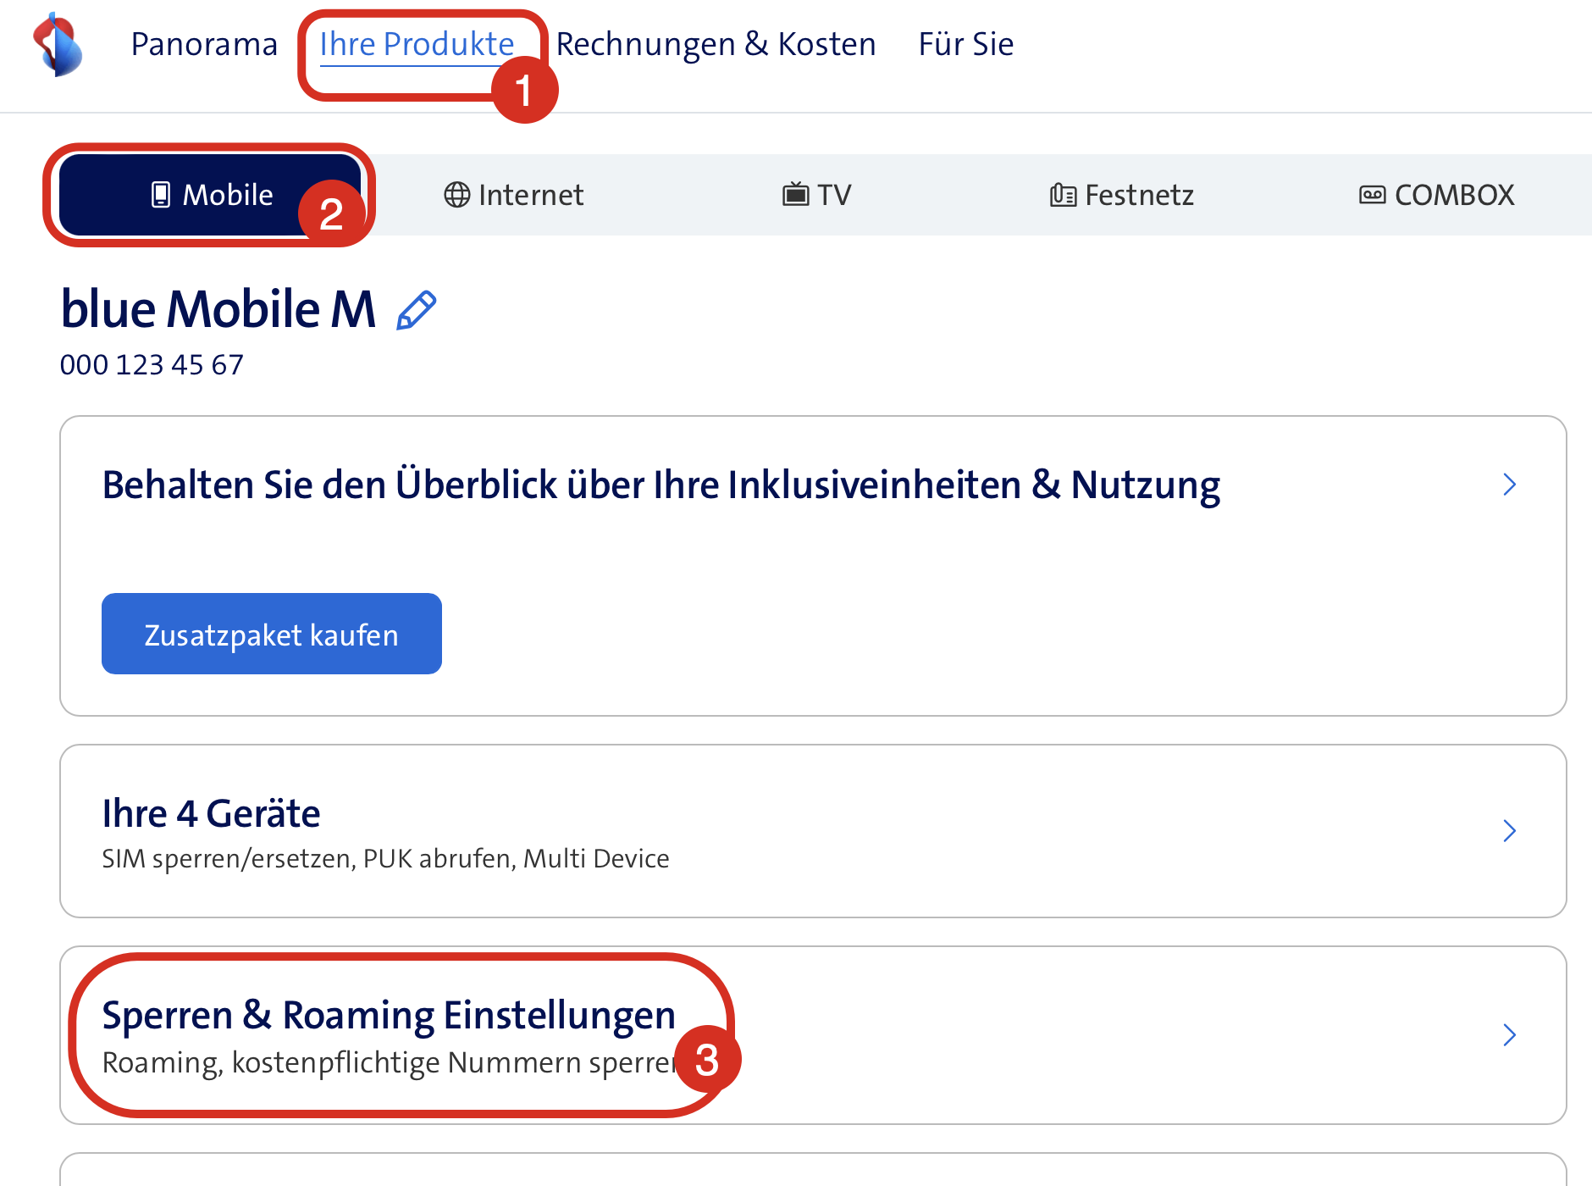The height and width of the screenshot is (1186, 1592).
Task: Click the phone number 000 123 45 67
Action: point(152,364)
